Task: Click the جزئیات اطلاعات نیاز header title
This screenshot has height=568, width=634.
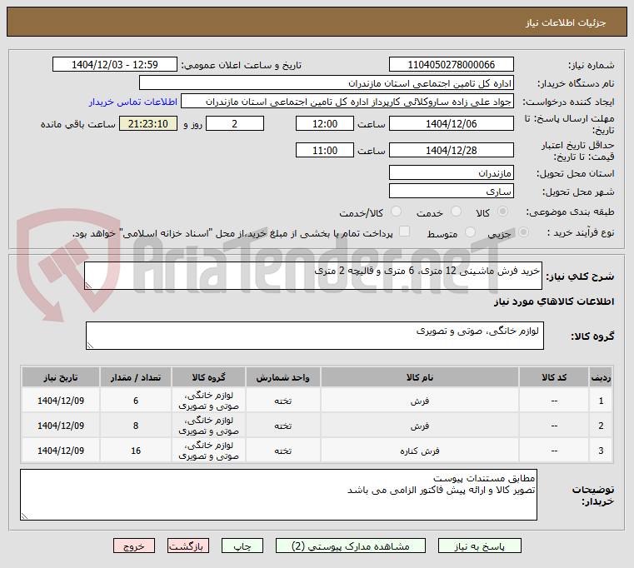Action: tap(566, 22)
